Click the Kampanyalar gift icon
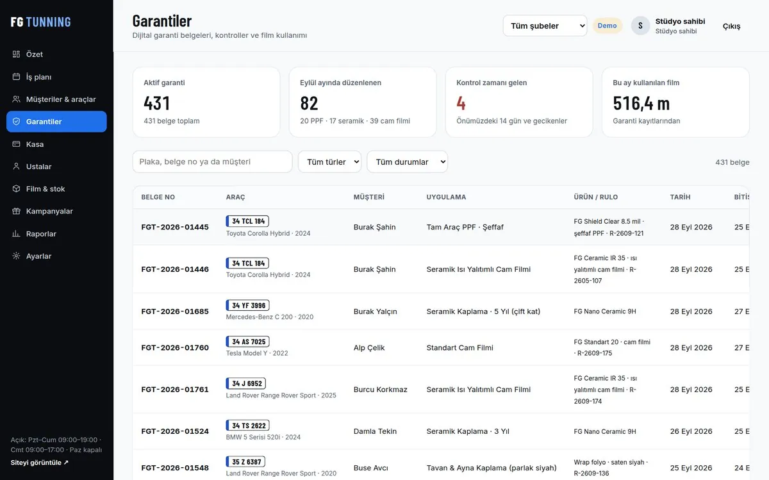 click(x=17, y=211)
